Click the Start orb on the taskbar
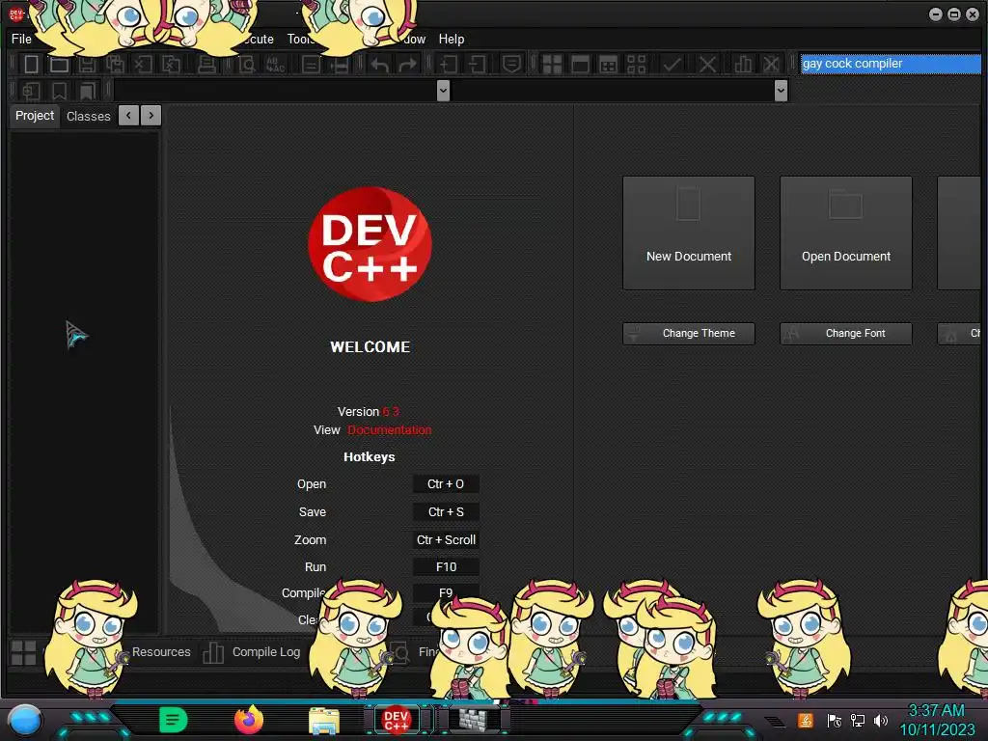 [x=25, y=720]
